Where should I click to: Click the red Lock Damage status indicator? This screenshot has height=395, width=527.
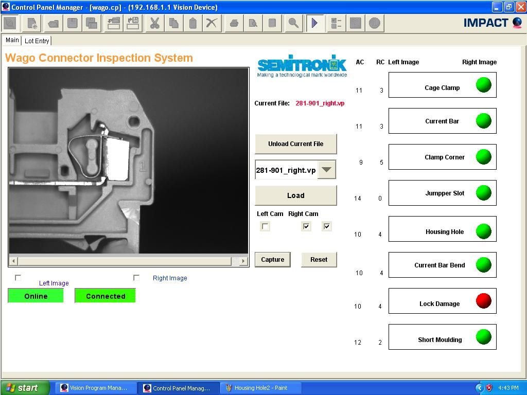(x=483, y=301)
